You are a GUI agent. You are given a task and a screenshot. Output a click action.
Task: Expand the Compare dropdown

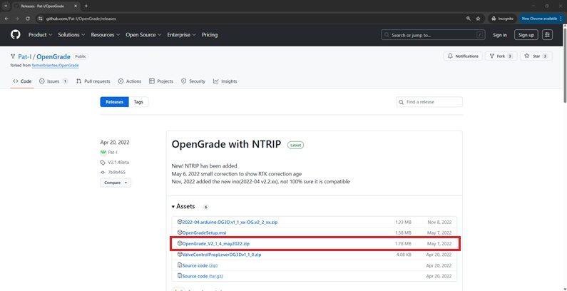coord(116,183)
